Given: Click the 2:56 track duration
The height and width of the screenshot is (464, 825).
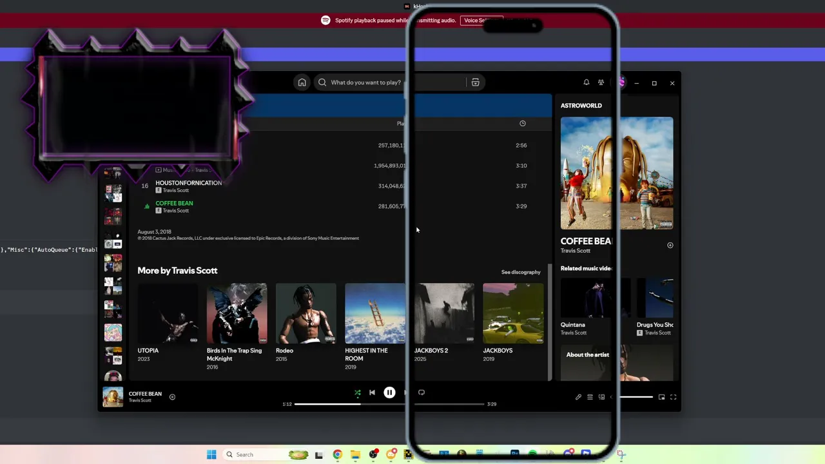Looking at the screenshot, I should (521, 145).
